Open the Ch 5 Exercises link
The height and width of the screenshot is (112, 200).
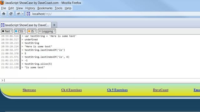click(x=117, y=90)
